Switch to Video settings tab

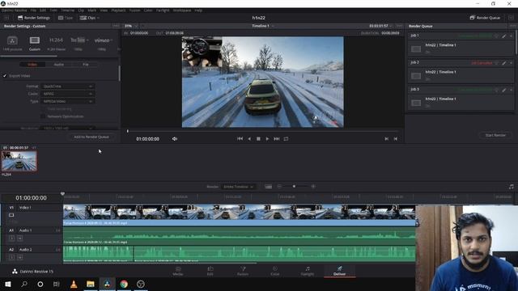[x=32, y=65]
